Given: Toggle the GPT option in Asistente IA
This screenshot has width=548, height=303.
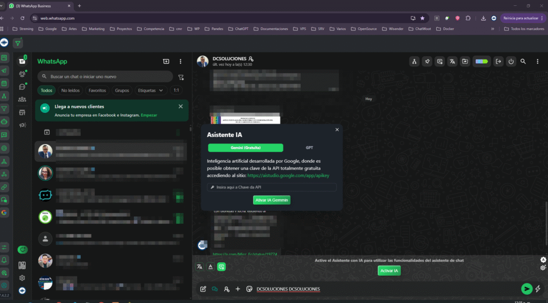Looking at the screenshot, I should click(x=309, y=148).
